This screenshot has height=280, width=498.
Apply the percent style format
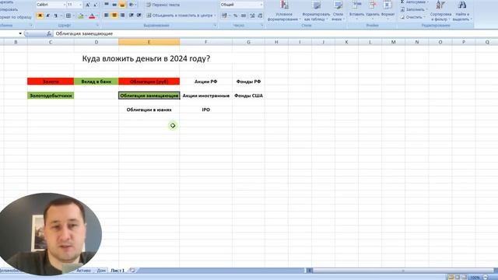pos(235,16)
